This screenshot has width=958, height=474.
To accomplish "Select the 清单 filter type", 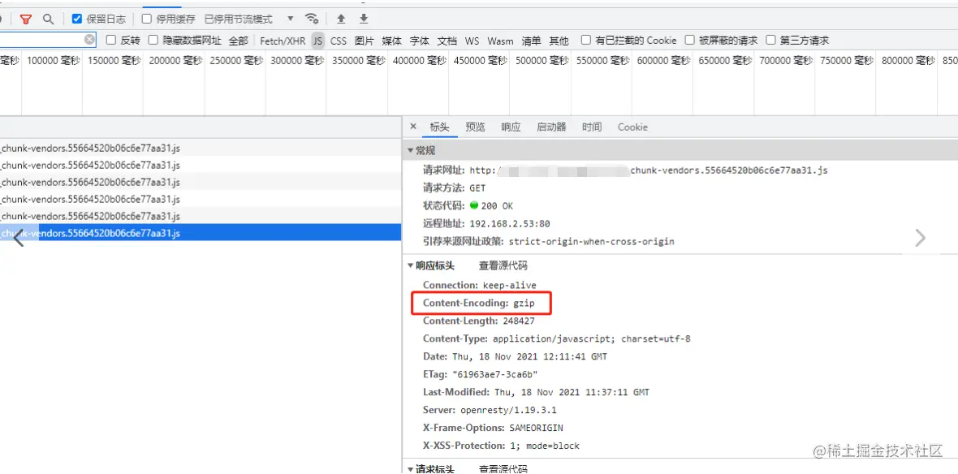I will (x=531, y=41).
